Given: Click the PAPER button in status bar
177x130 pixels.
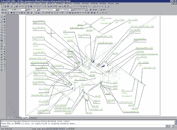Looking at the screenshot, I should pos(72,129).
